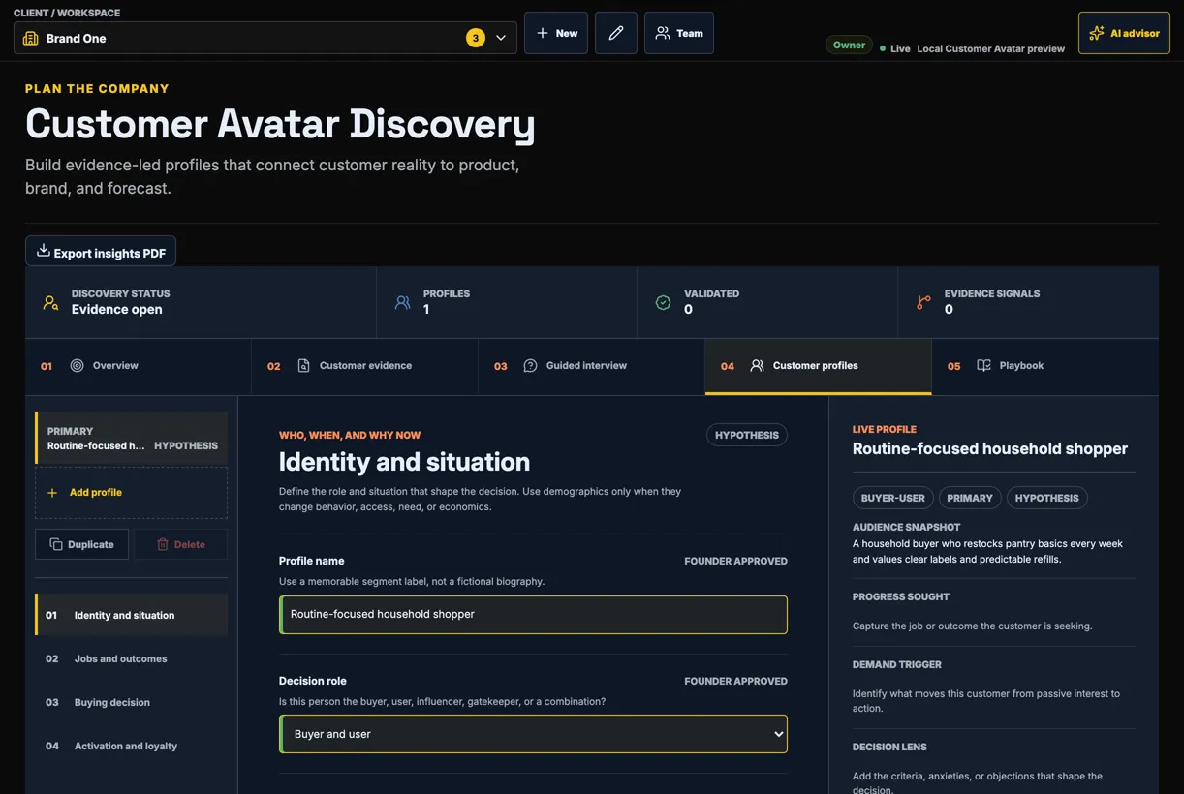Click Customer Avatar Discovery page title
Screen dimensions: 1184x794
[x=280, y=124]
